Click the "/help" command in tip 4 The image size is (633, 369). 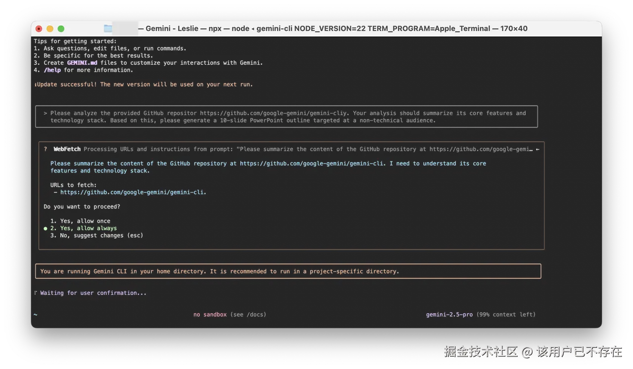tap(52, 70)
